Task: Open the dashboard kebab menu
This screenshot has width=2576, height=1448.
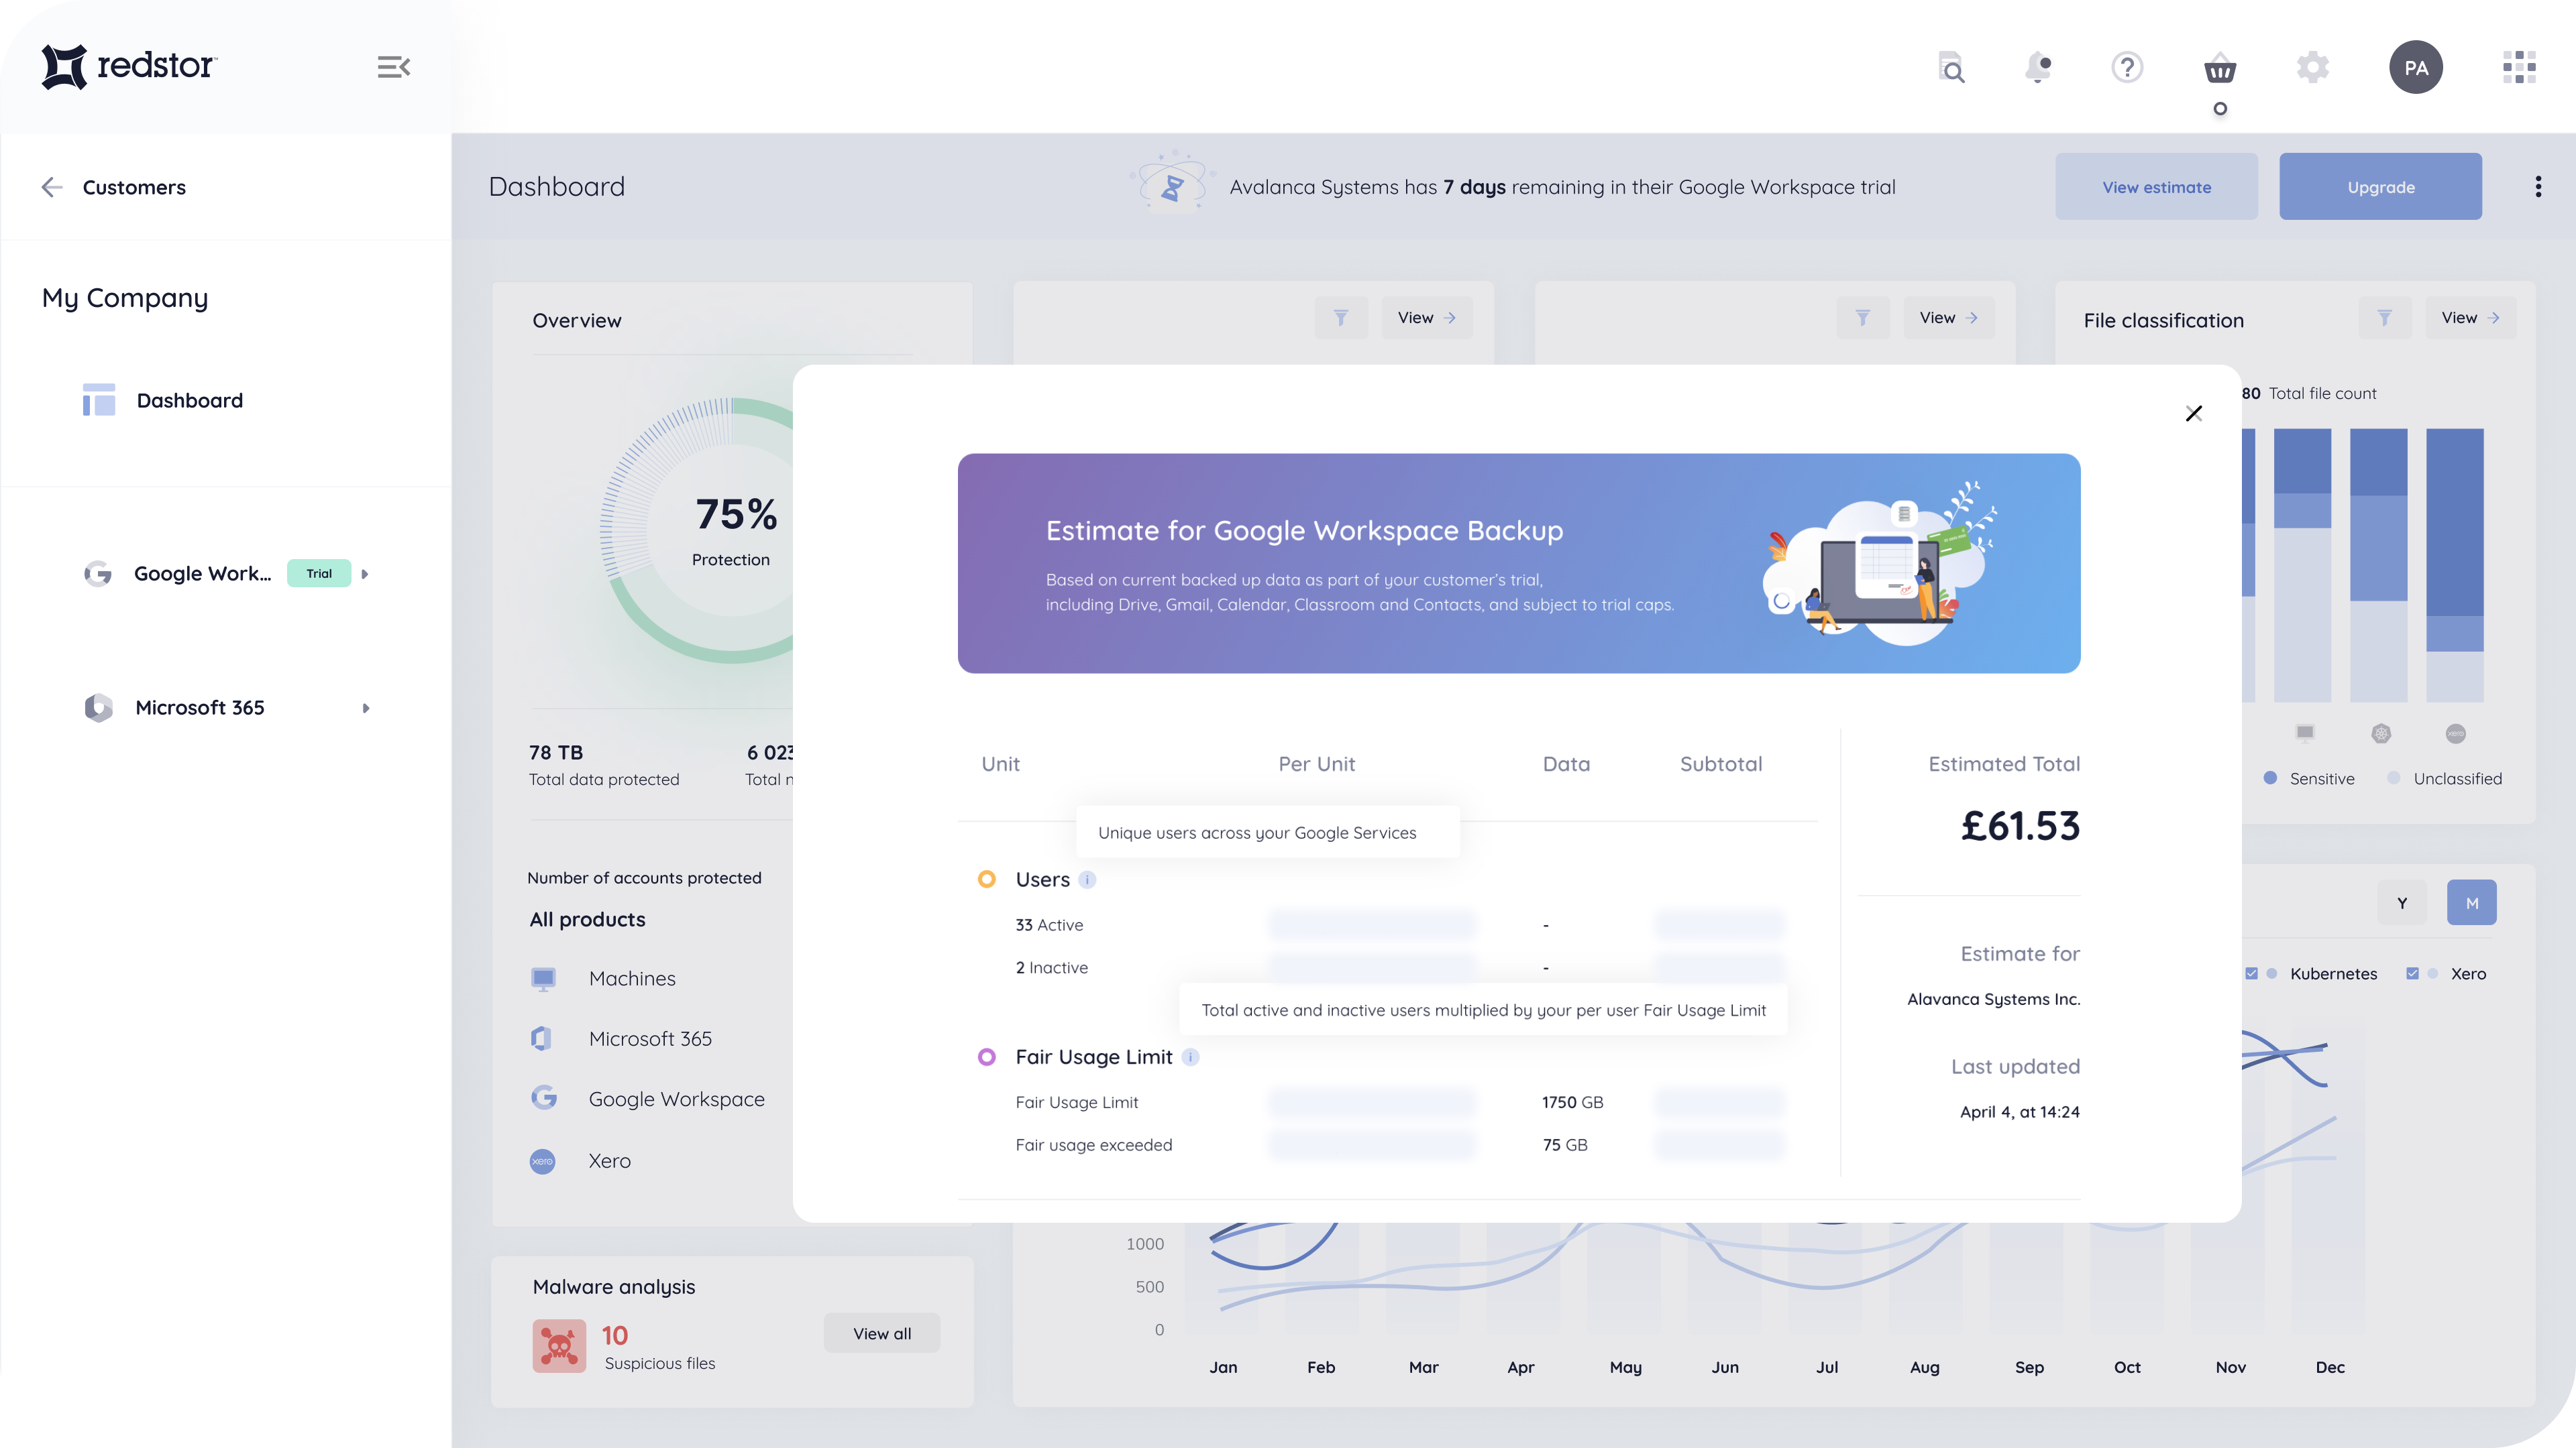Action: click(x=2538, y=187)
